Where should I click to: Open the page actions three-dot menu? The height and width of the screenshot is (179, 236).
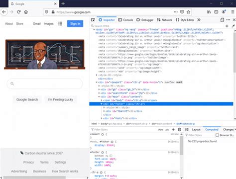point(176,12)
